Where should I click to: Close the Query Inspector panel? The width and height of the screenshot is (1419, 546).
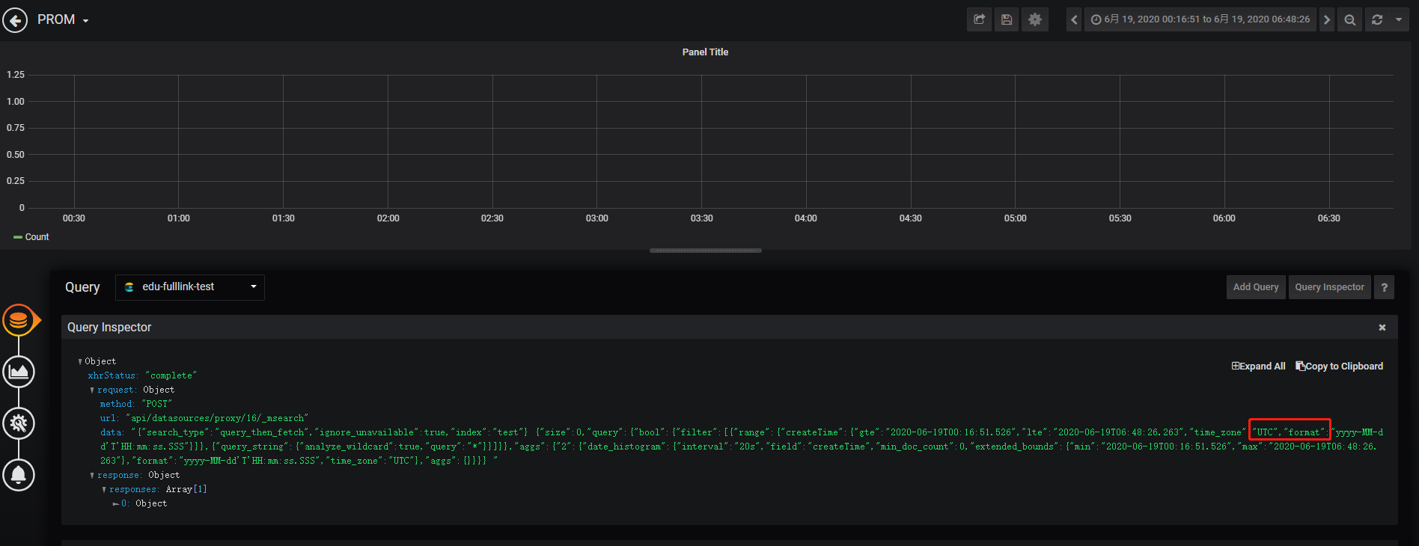tap(1382, 328)
